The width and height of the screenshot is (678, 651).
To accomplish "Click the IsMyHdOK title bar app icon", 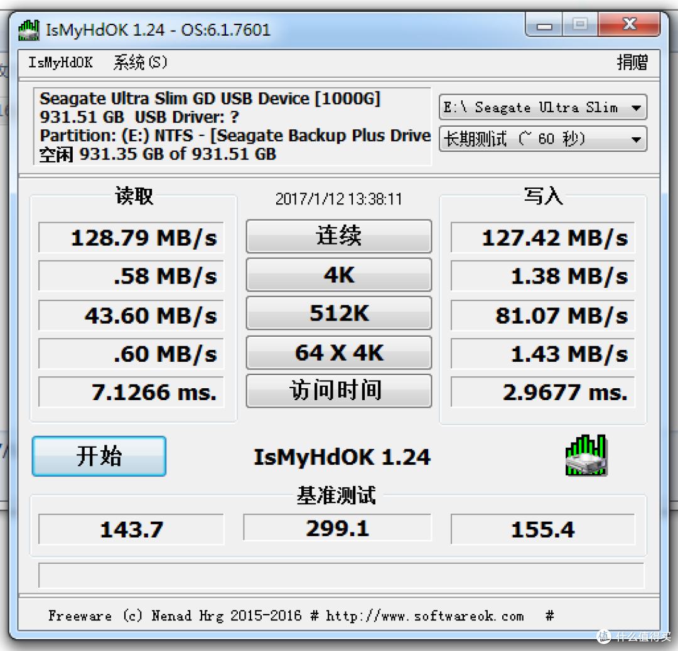I will click(x=29, y=30).
